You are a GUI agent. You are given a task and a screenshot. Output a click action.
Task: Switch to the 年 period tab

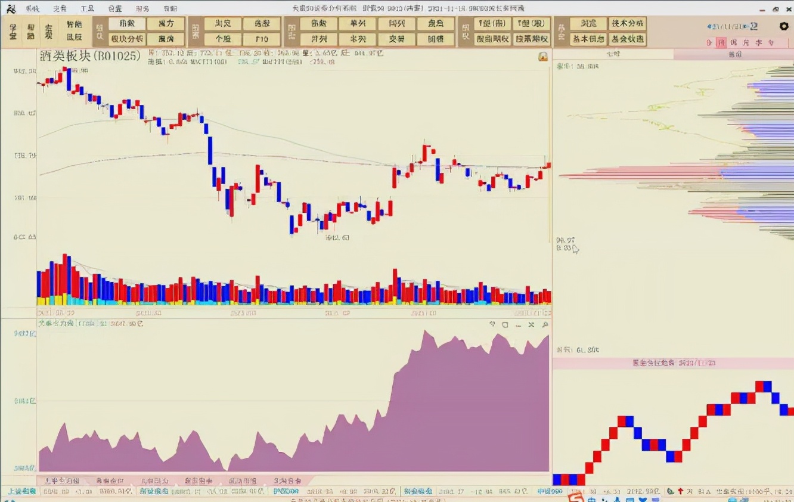(x=771, y=43)
